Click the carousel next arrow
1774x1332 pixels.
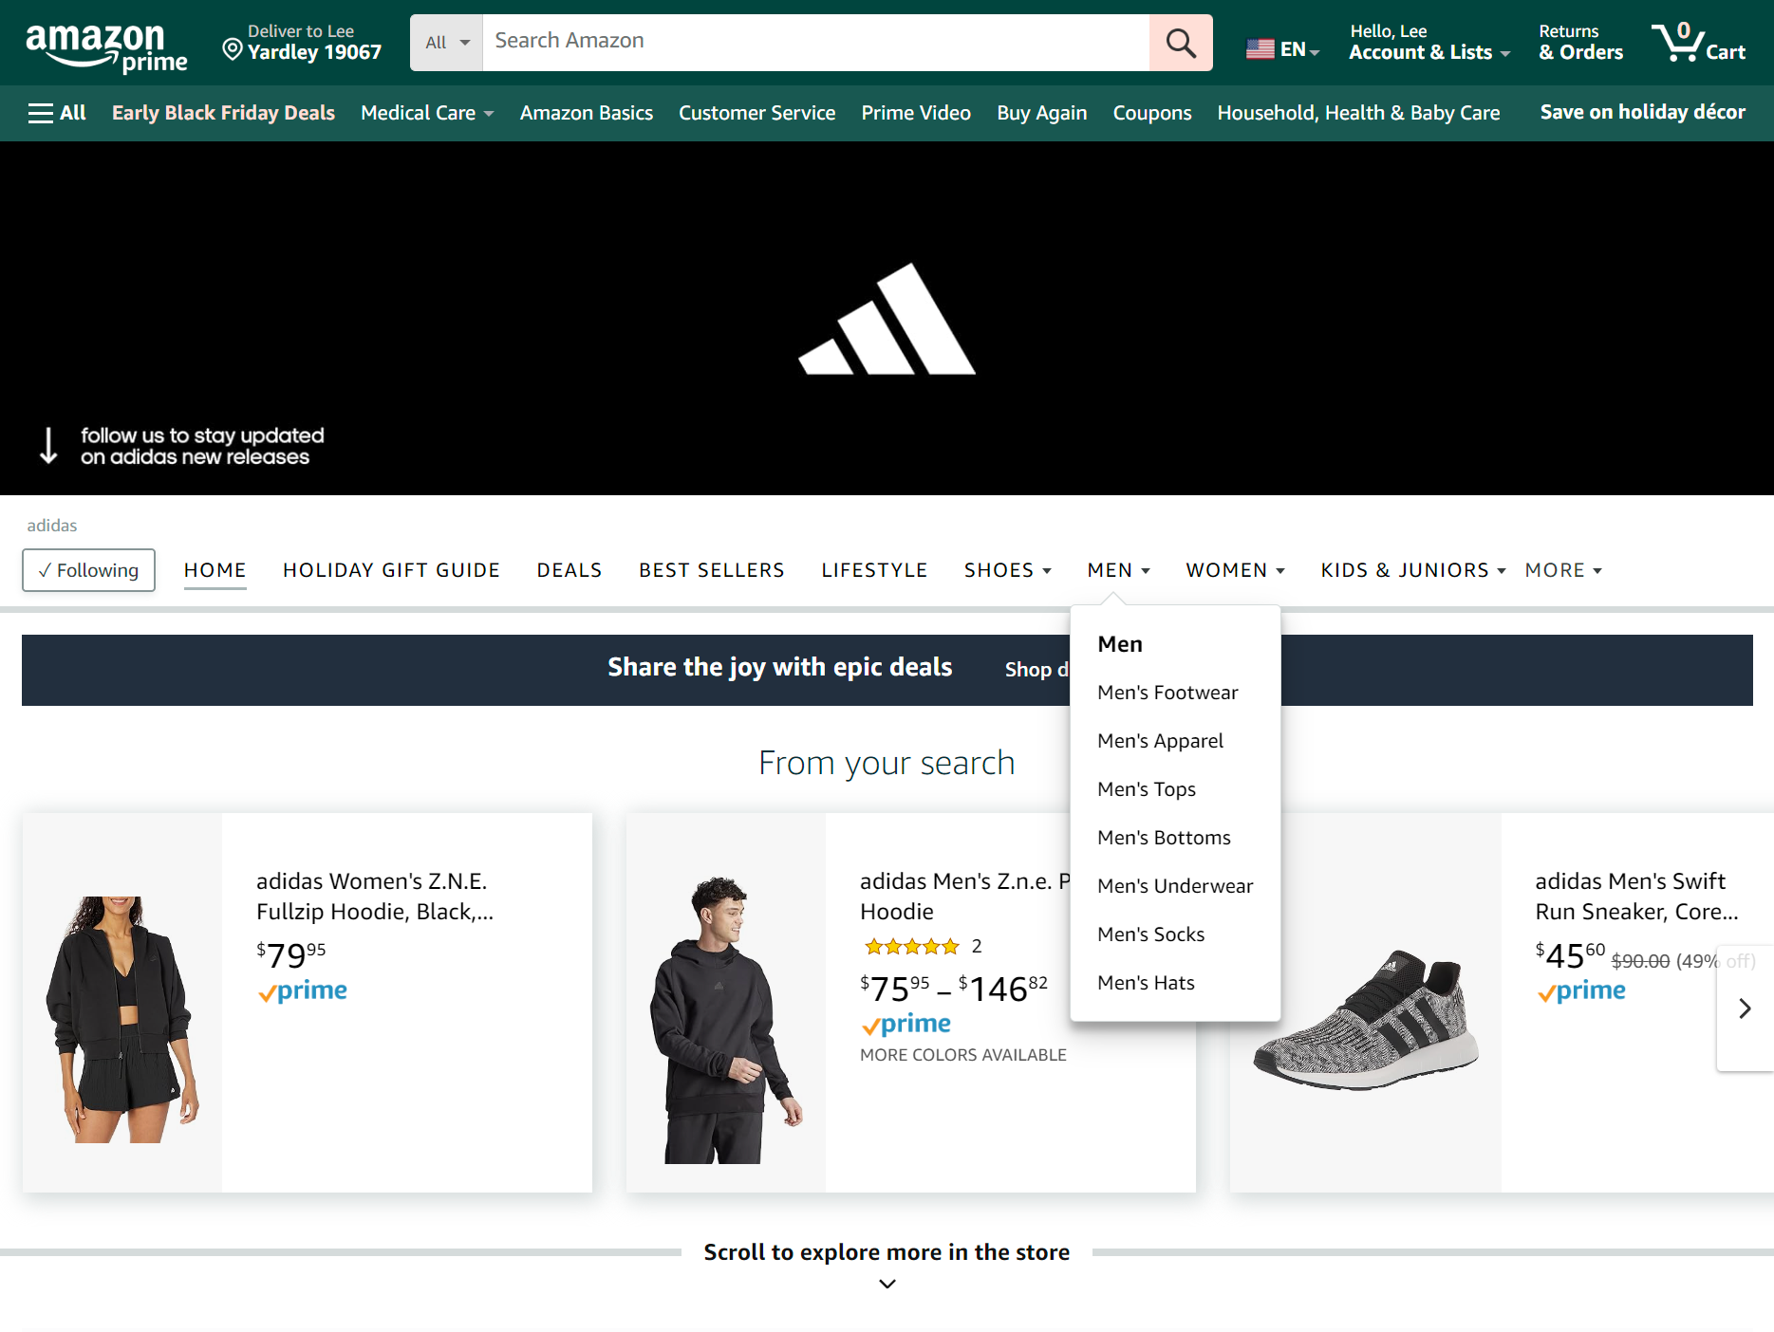point(1745,1008)
